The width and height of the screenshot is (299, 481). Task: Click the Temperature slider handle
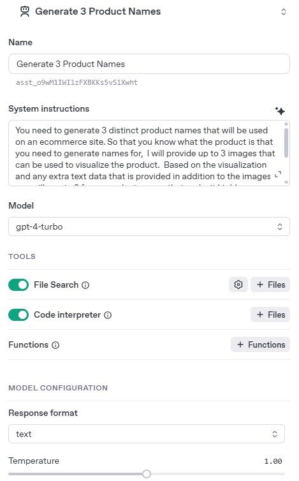147,474
